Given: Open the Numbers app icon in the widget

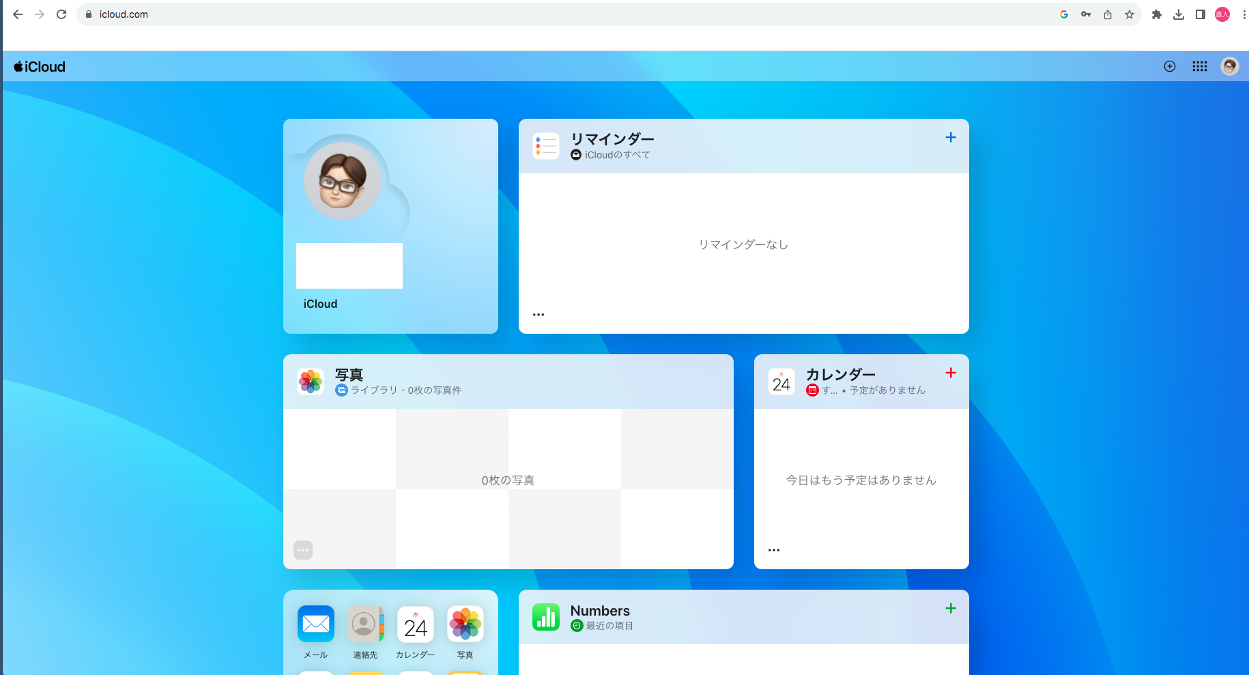Looking at the screenshot, I should point(546,617).
